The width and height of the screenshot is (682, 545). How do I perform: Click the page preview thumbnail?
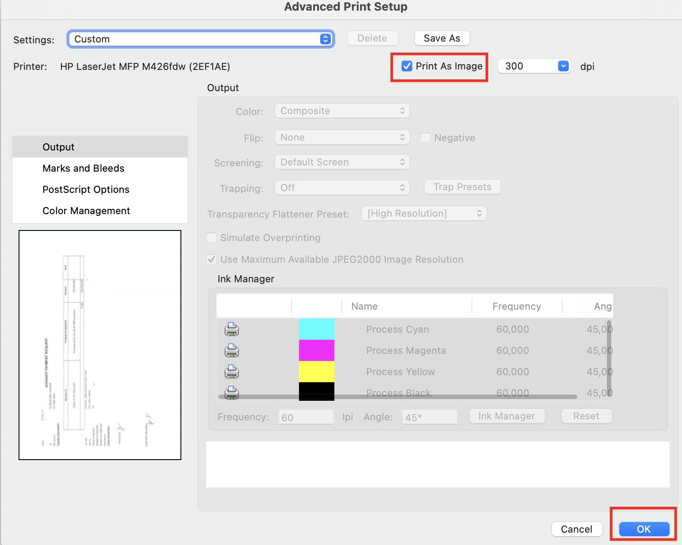click(100, 345)
